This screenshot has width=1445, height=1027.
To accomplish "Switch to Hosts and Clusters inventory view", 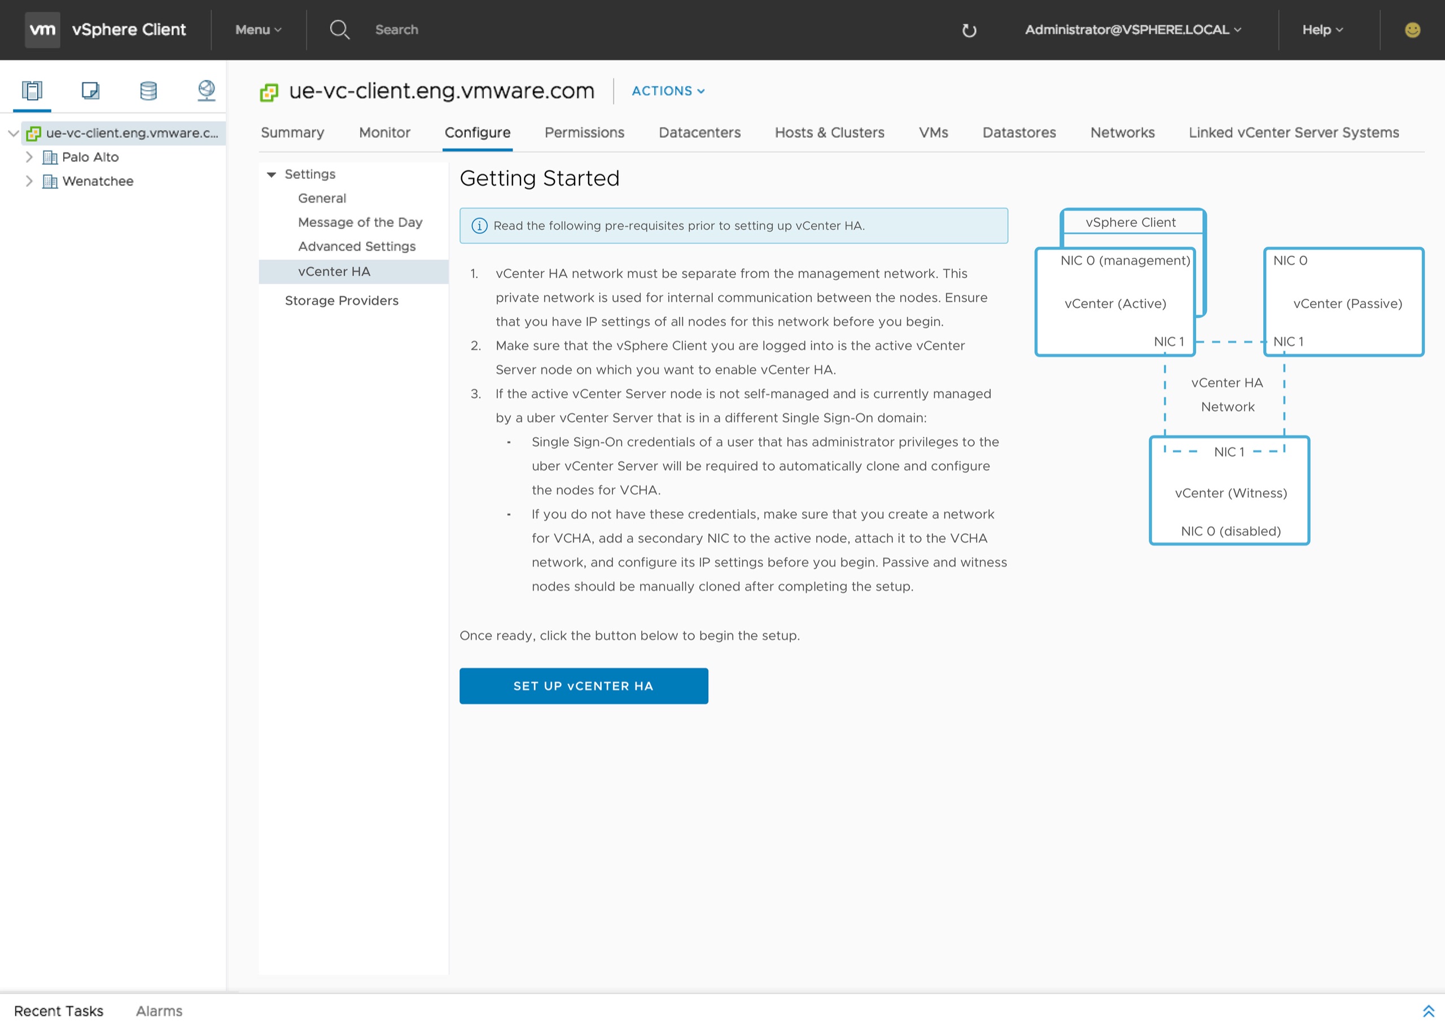I will coord(32,91).
